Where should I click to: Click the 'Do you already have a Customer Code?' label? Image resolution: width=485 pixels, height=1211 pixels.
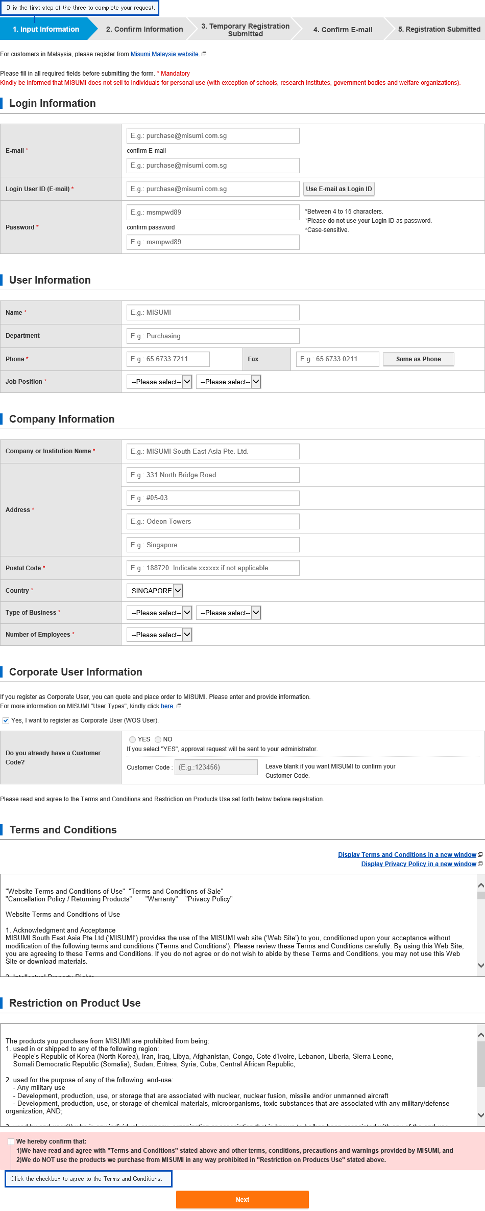(53, 758)
